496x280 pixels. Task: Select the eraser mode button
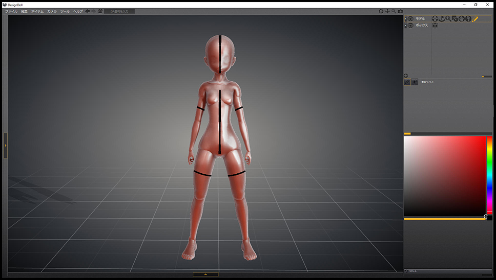pyautogui.click(x=415, y=82)
